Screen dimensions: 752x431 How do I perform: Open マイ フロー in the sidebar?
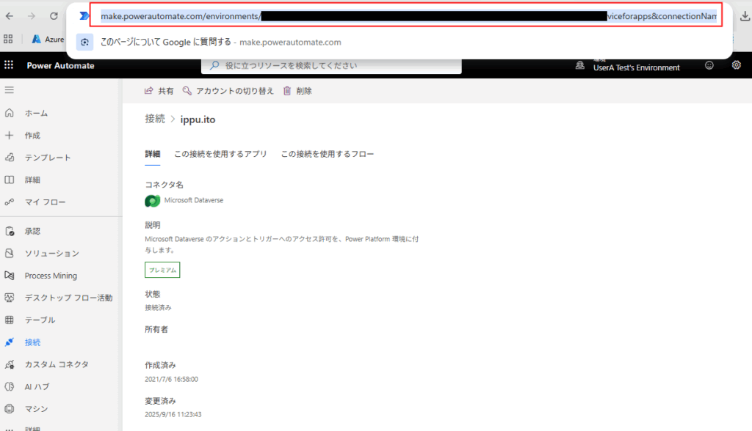45,202
